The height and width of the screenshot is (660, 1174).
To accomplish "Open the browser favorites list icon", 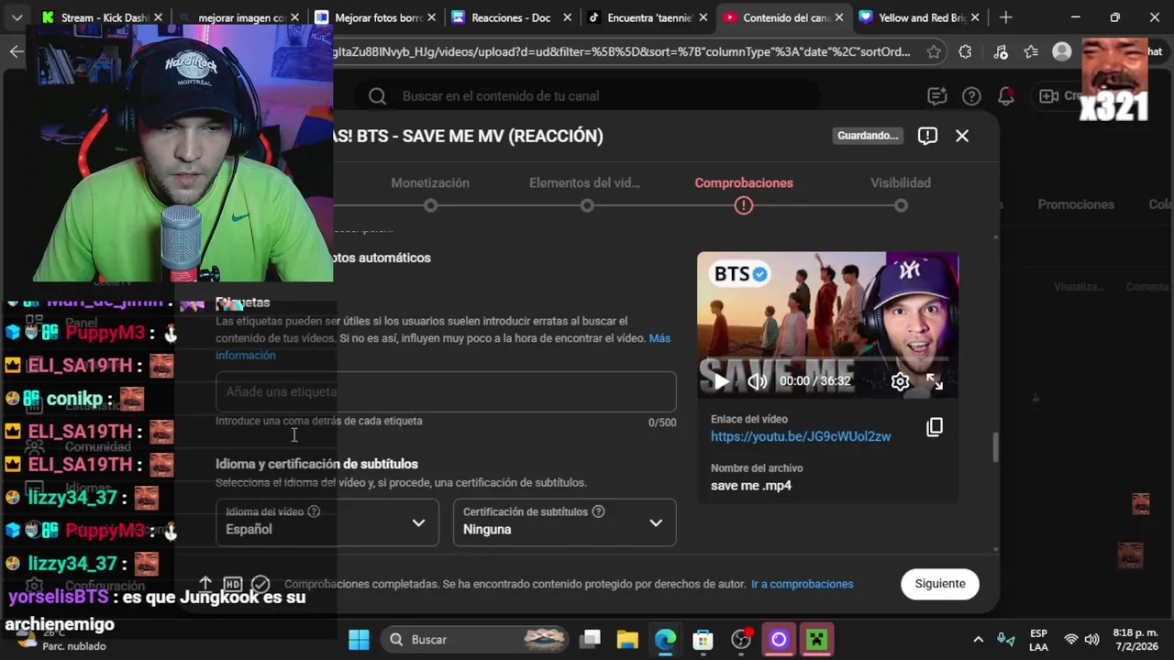I will (1032, 52).
